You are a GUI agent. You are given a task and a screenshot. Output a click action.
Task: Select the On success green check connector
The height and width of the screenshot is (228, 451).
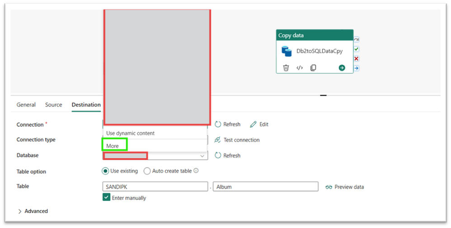coord(357,49)
